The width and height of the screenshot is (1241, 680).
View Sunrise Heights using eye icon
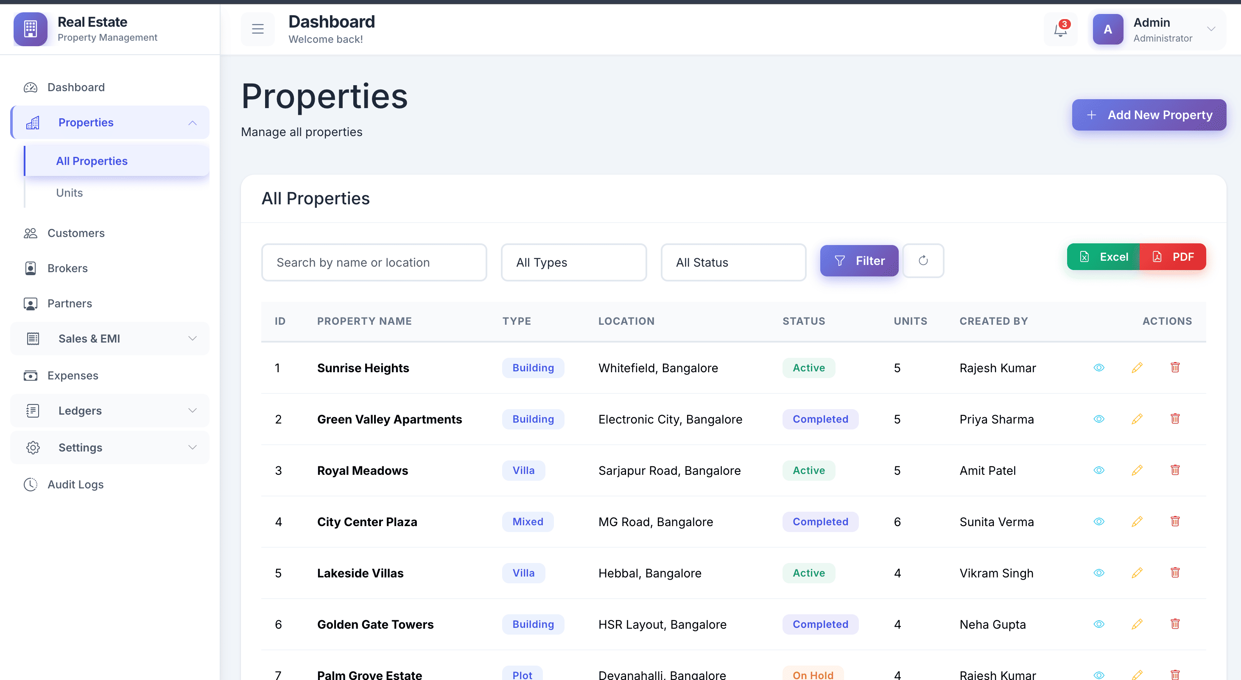click(x=1099, y=368)
